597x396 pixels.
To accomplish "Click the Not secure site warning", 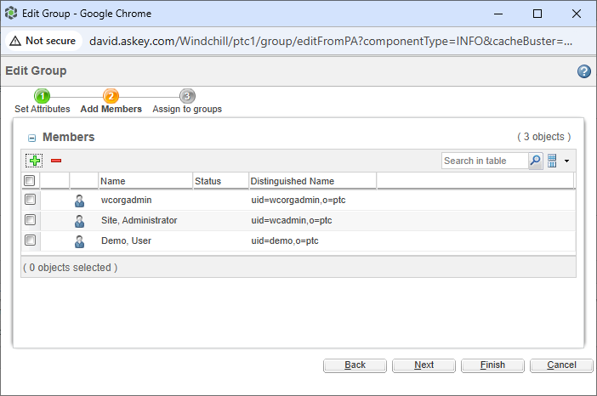I will 43,40.
